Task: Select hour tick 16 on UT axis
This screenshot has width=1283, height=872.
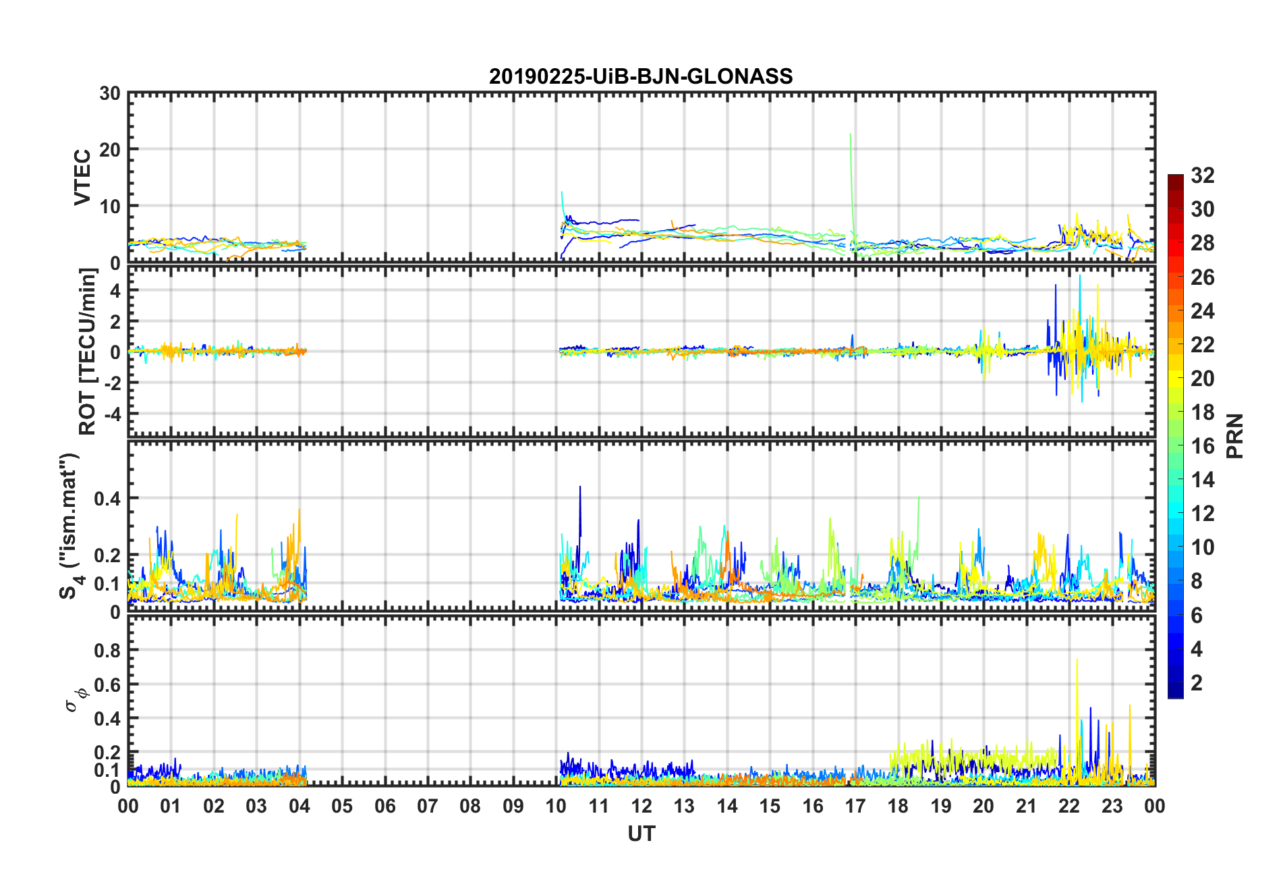Action: point(813,806)
